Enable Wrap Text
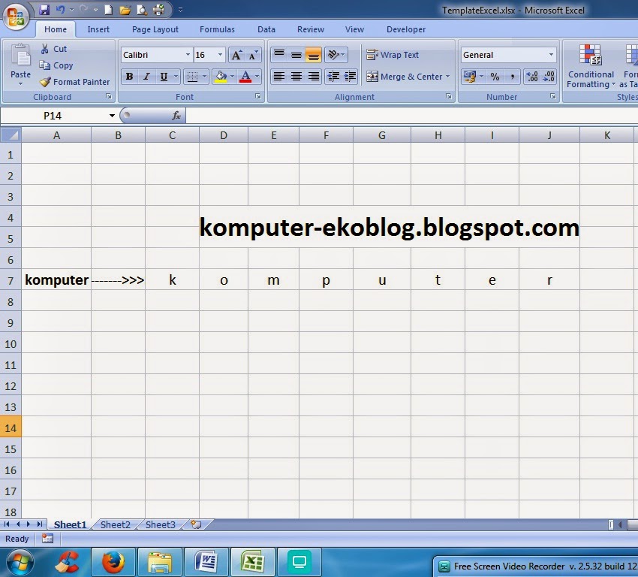638x577 pixels. (393, 55)
